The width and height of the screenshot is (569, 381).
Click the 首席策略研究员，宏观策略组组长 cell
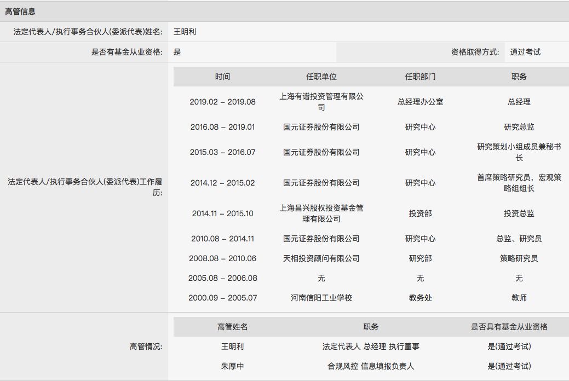[519, 183]
